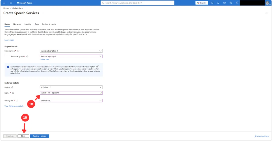Click the Previous button

click(x=10, y=136)
